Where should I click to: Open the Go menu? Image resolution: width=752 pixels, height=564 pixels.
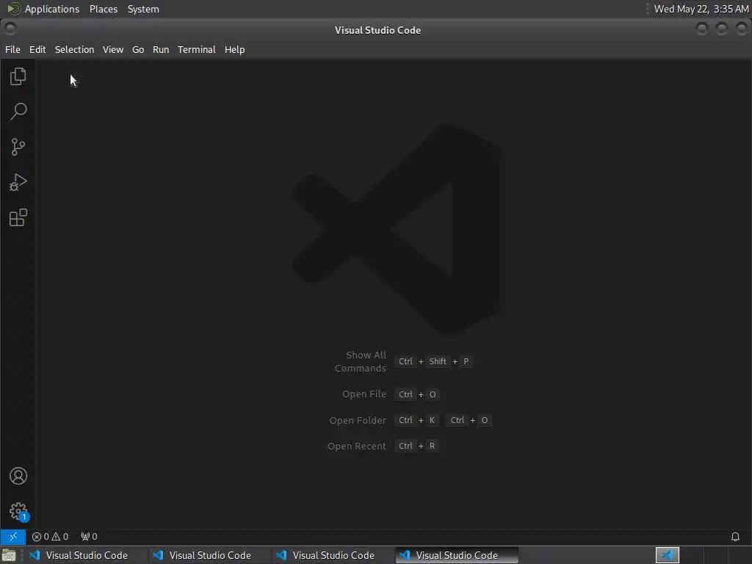click(138, 49)
